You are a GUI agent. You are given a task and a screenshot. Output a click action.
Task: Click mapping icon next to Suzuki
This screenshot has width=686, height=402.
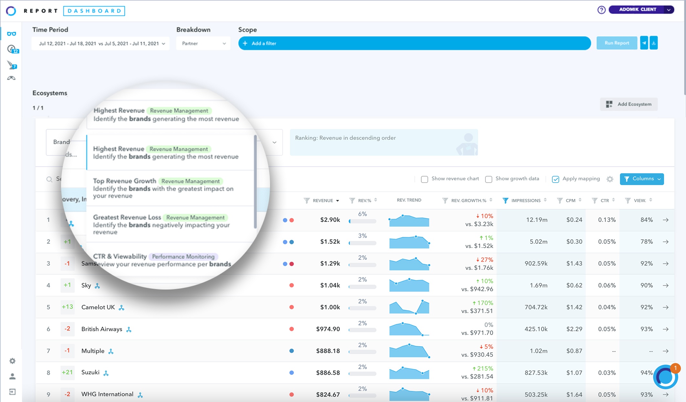(x=106, y=373)
